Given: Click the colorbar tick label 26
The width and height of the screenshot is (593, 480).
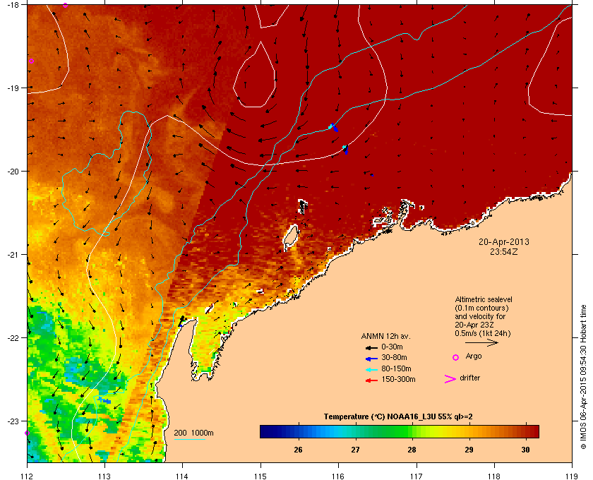Looking at the screenshot, I should 299,450.
